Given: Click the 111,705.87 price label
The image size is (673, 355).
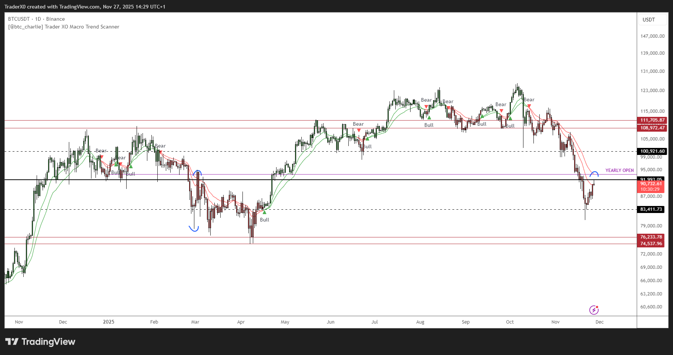Looking at the screenshot, I should [x=652, y=120].
